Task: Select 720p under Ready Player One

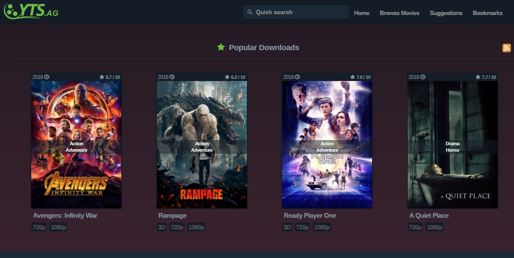Action: pos(302,227)
